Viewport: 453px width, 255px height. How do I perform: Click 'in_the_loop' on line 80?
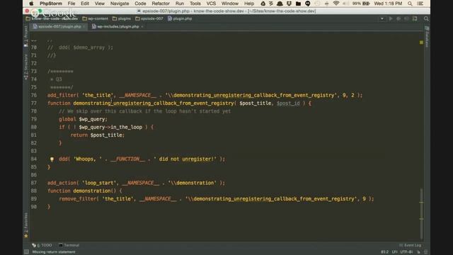coord(126,127)
